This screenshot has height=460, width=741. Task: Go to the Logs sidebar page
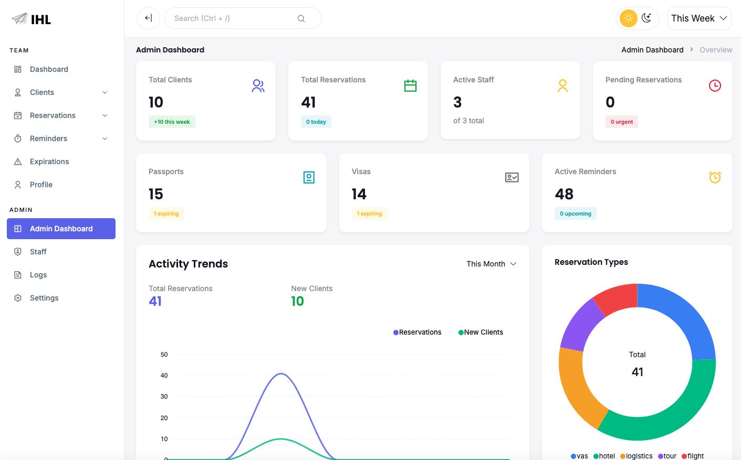38,275
